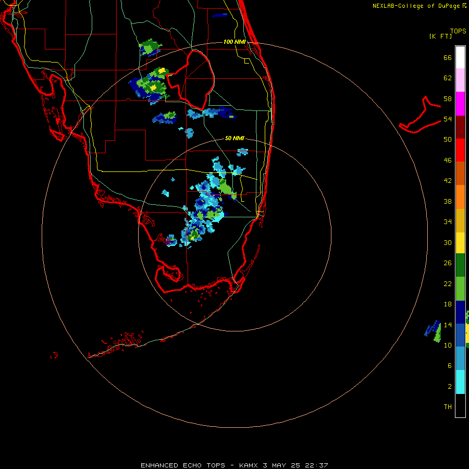Click the legend value 58

point(448,98)
